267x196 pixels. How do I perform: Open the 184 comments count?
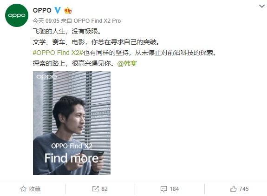point(174,189)
